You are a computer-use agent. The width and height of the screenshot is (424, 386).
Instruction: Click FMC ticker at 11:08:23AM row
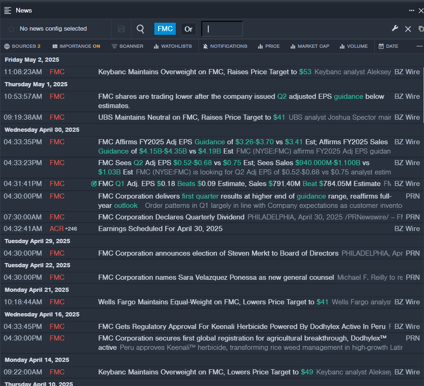click(x=57, y=72)
